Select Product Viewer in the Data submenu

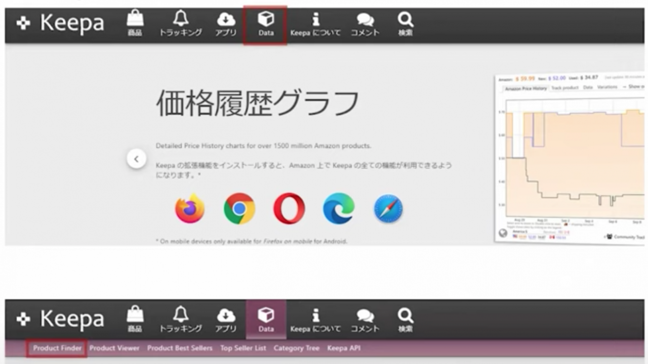(114, 348)
